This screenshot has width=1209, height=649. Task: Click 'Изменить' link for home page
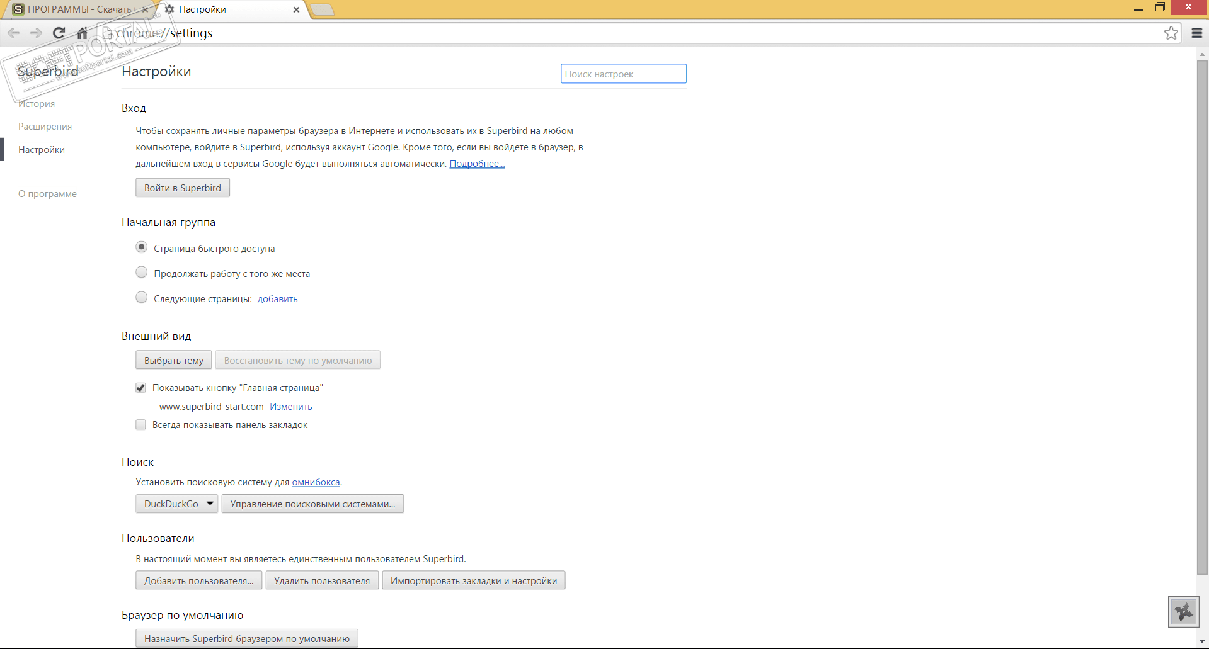click(291, 407)
